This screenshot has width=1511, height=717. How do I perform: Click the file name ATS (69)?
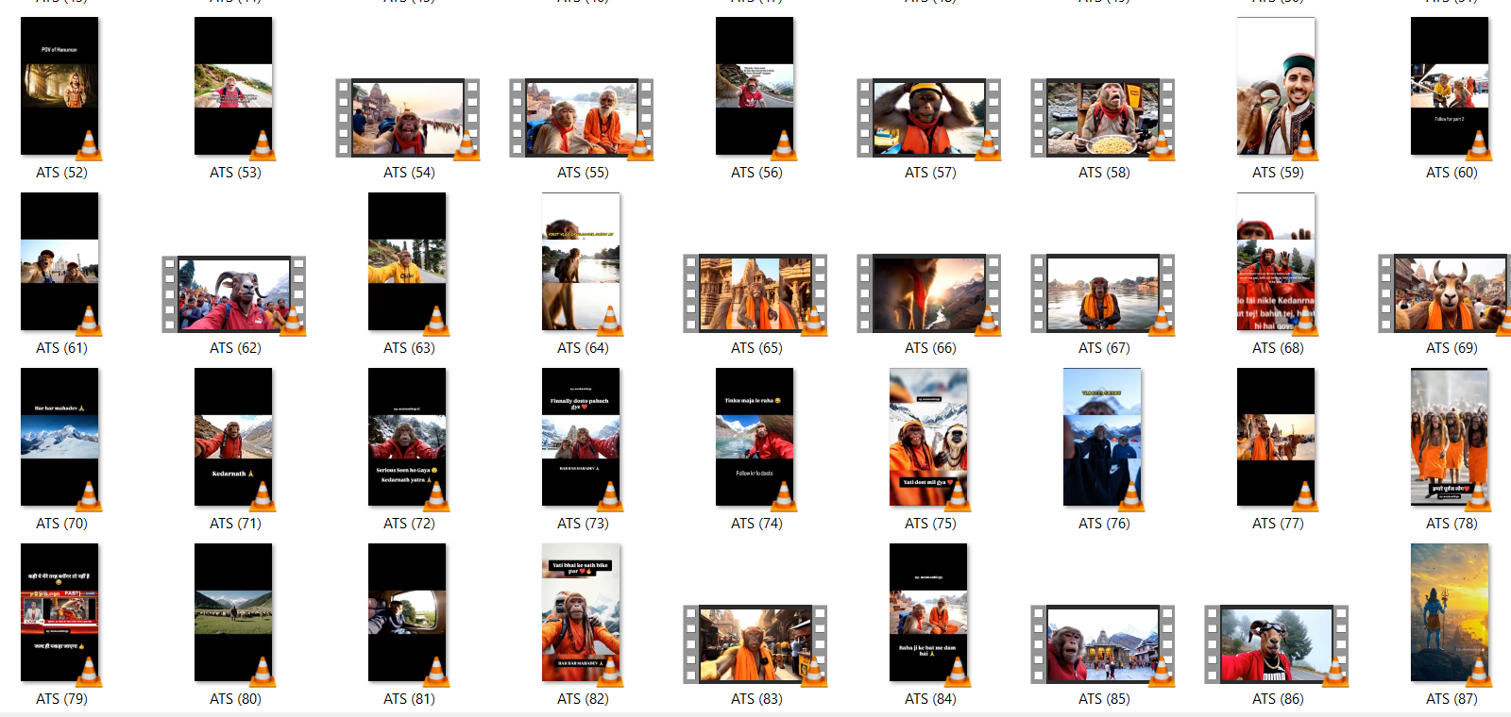1452,348
